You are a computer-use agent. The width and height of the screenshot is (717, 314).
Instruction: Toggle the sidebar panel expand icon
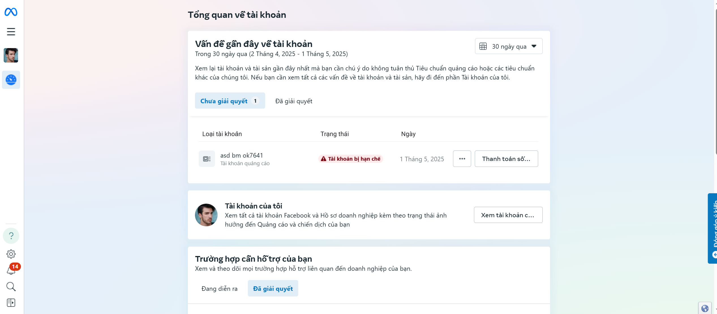pos(11,303)
